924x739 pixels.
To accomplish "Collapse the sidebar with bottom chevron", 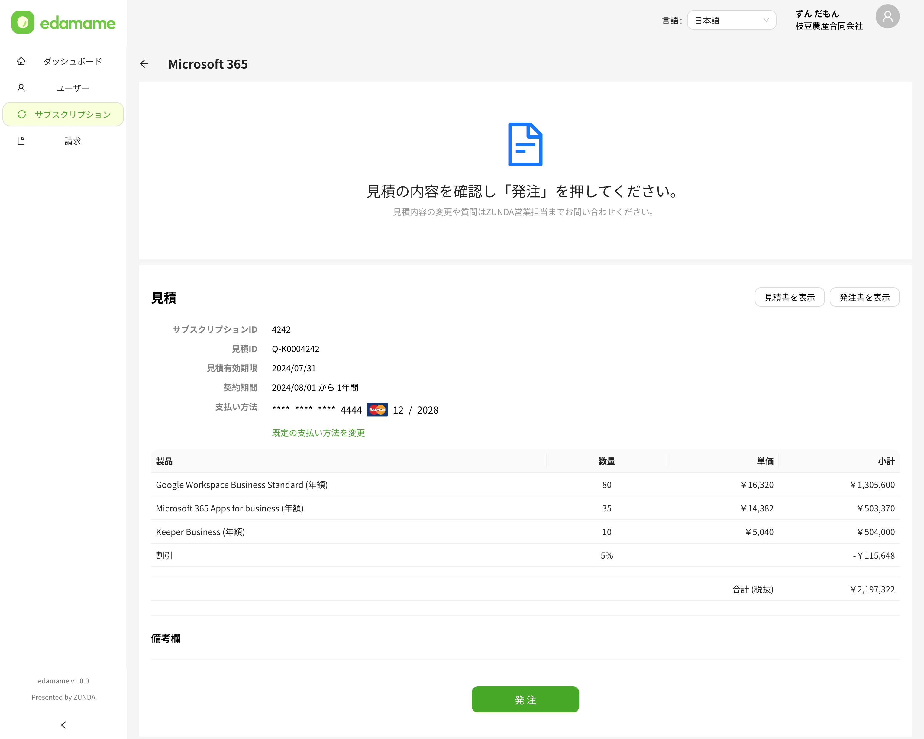I will [x=63, y=725].
